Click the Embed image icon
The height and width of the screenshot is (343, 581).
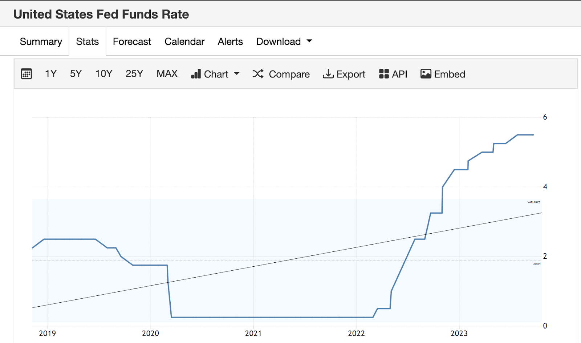(426, 74)
